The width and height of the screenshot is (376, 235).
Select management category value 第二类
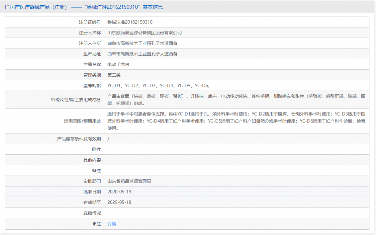tap(114, 75)
